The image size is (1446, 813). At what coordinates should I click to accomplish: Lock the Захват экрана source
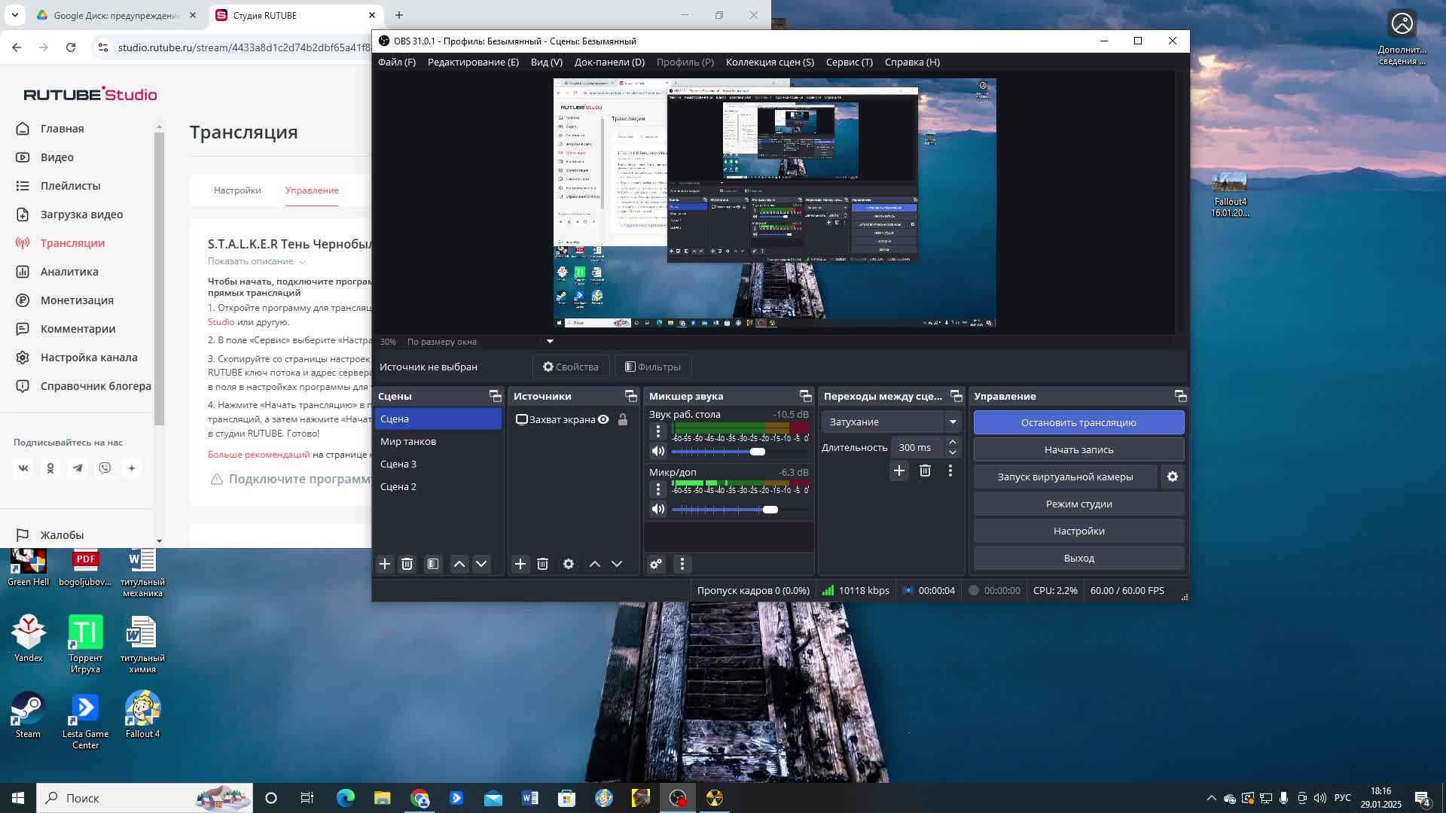[x=623, y=419]
